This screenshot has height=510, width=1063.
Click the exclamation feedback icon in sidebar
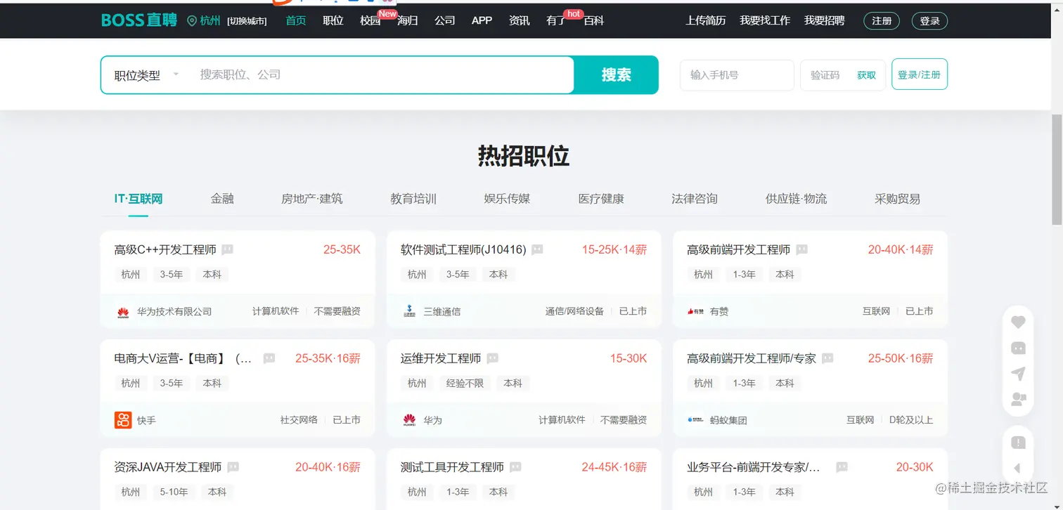1018,443
